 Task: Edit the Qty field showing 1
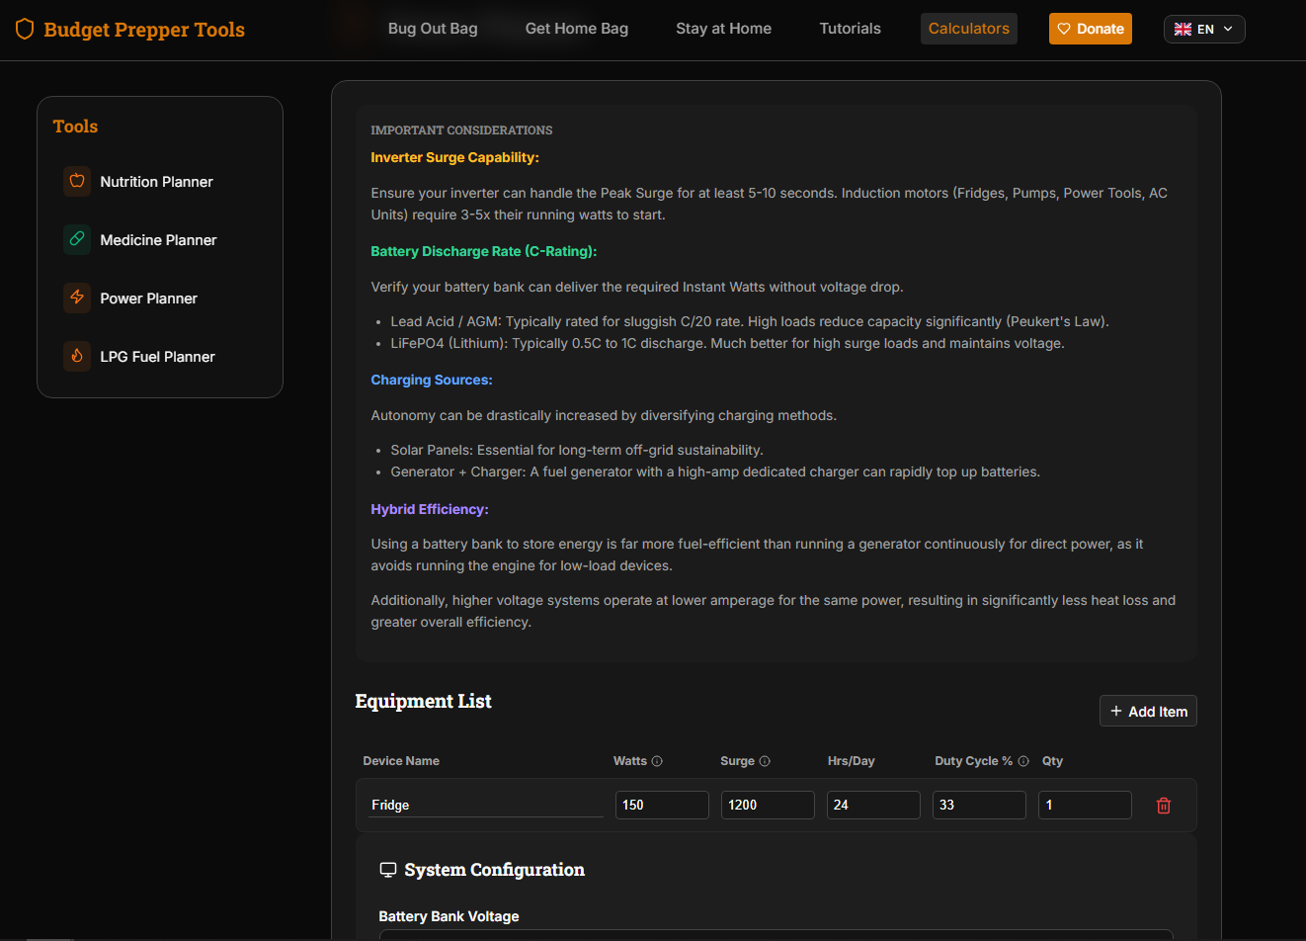click(1085, 805)
